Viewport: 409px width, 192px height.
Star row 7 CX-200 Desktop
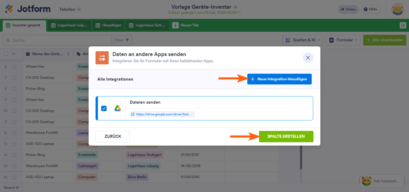(x=14, y=78)
